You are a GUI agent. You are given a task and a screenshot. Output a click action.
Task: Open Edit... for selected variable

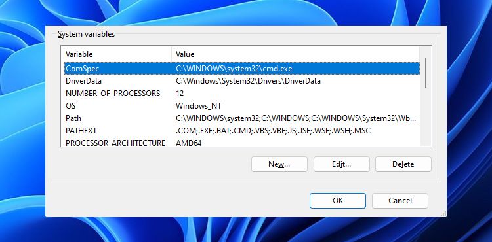point(341,164)
